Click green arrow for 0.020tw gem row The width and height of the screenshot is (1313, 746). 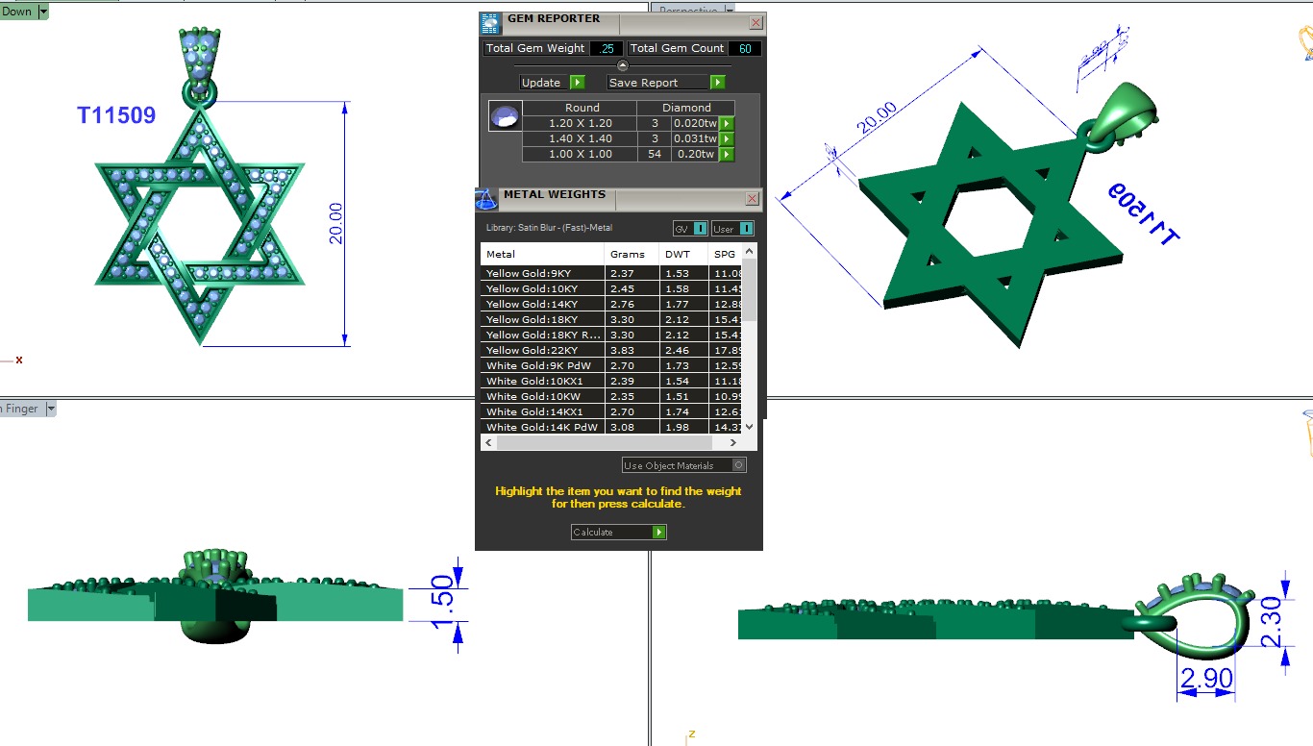728,123
